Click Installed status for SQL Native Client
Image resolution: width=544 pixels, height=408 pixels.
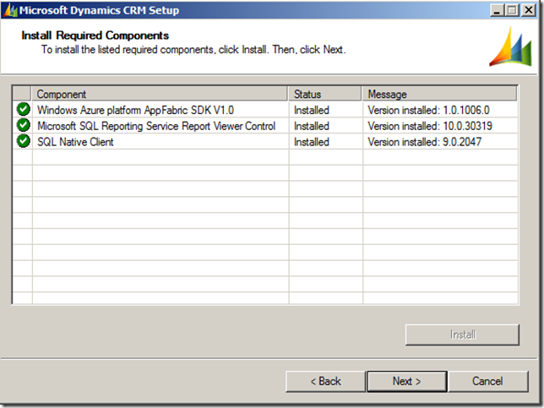(x=312, y=142)
